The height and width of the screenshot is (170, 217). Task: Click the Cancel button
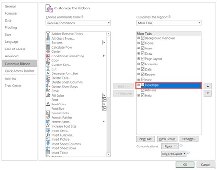(206, 164)
